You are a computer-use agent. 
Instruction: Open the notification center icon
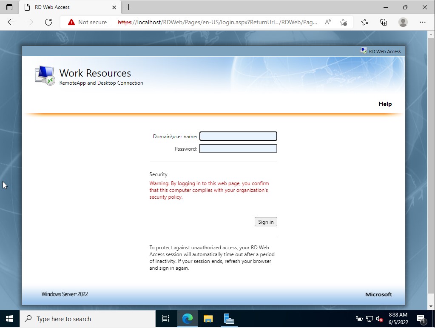coord(421,319)
